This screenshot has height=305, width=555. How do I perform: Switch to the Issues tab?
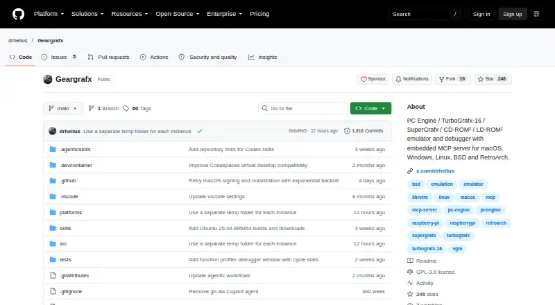[x=59, y=57]
